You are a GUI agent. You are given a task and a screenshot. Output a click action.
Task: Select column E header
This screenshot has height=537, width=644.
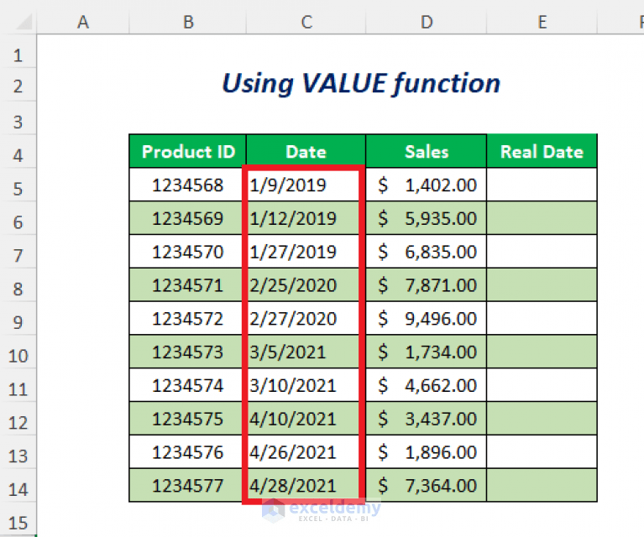pos(542,22)
